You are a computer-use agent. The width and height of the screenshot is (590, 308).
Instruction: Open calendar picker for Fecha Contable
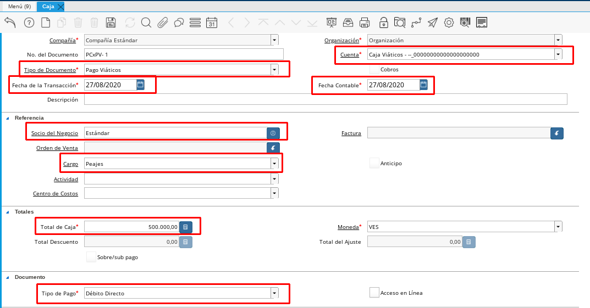coord(423,85)
